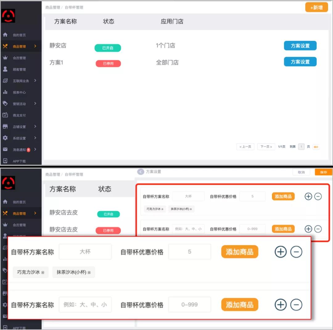The width and height of the screenshot is (333, 330).
Task: Toggle 已停用 badge of second 静安店去皮
Action: tap(108, 230)
